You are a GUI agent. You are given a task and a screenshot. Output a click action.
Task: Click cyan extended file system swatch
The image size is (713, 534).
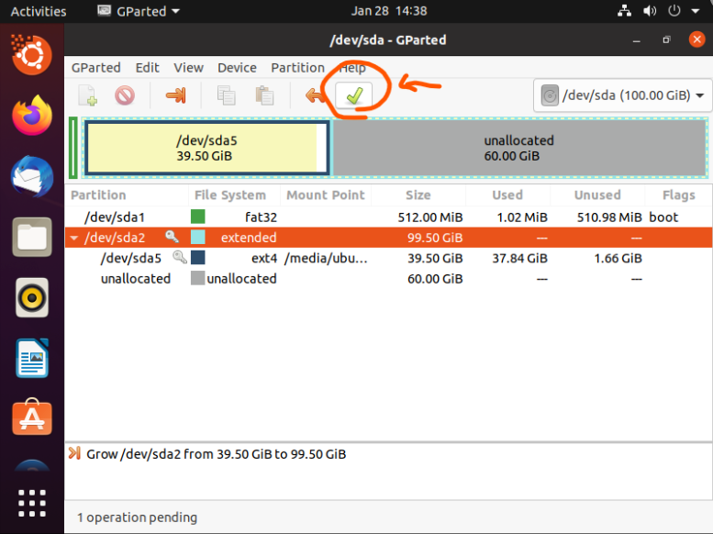(x=198, y=237)
